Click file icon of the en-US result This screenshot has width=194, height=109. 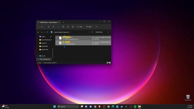click(60, 38)
